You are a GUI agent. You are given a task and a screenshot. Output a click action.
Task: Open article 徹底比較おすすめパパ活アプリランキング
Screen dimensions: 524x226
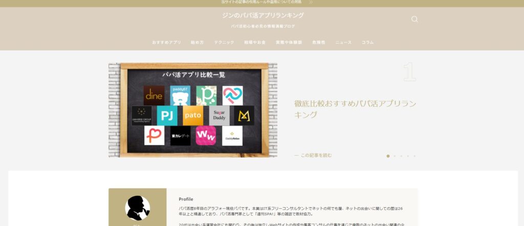(355, 109)
